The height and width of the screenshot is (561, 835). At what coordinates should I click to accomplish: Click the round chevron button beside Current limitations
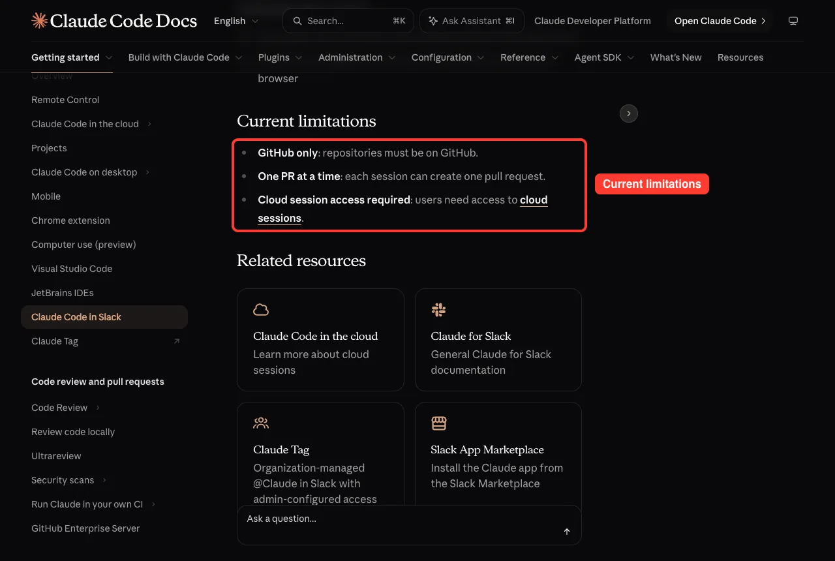click(x=629, y=114)
